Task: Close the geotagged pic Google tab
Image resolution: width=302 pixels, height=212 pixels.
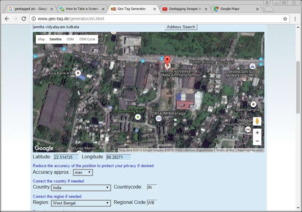Action: 52,9
